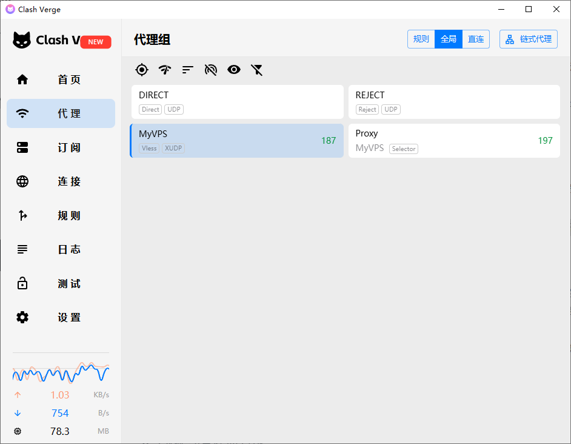Change proxy sort order icon
571x444 pixels.
click(x=187, y=70)
